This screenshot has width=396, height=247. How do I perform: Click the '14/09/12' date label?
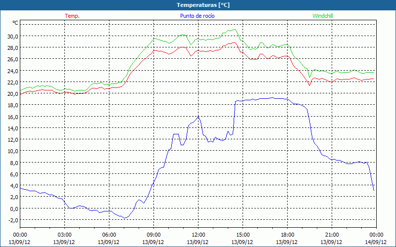[x=376, y=242]
